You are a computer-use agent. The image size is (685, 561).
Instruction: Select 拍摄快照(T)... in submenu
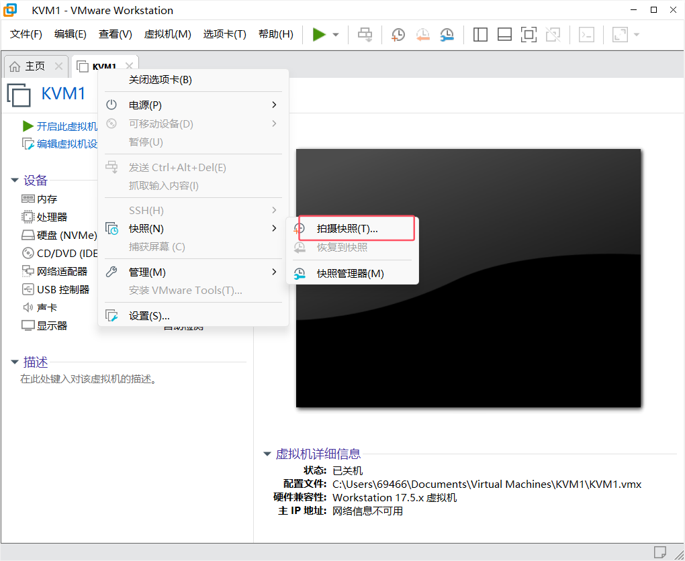(x=352, y=229)
